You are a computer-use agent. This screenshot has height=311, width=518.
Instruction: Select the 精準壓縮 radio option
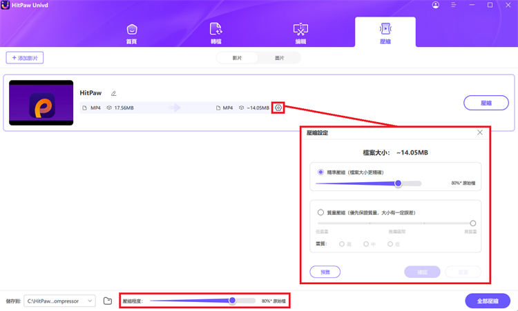(320, 172)
